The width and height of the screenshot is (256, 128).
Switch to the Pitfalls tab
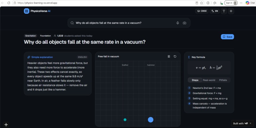coord(223,80)
